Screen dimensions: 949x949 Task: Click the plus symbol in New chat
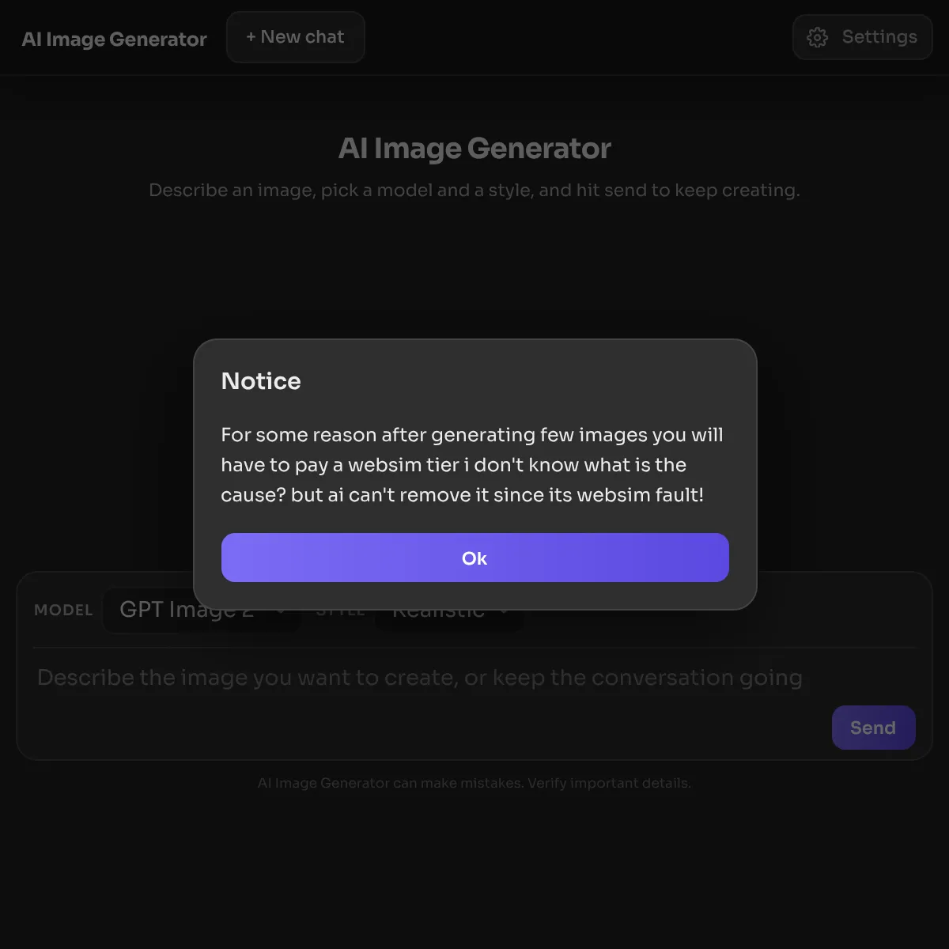tap(251, 37)
